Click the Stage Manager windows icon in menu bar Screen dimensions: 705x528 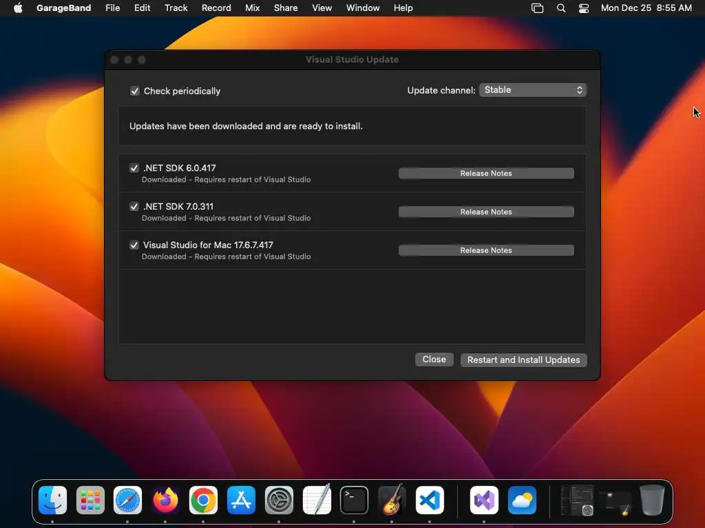click(x=537, y=8)
